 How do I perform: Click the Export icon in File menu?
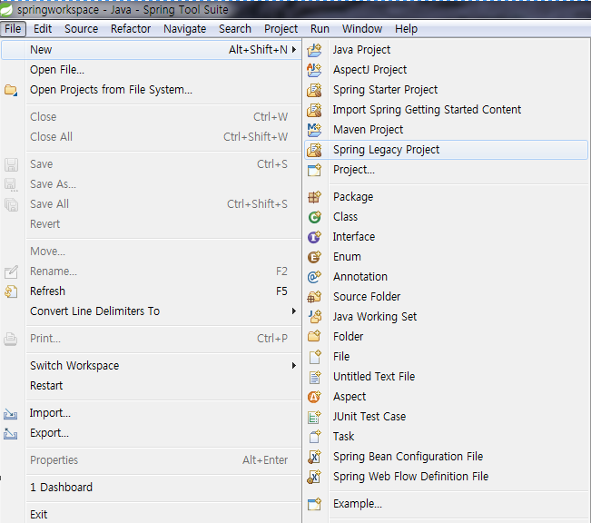tap(11, 434)
